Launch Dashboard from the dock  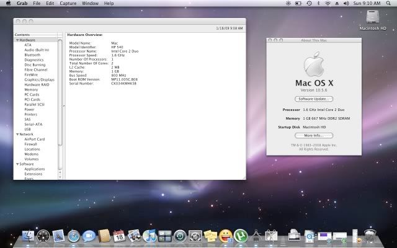[43, 236]
